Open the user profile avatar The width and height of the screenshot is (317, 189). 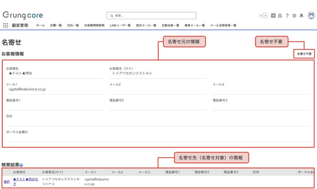tap(311, 15)
